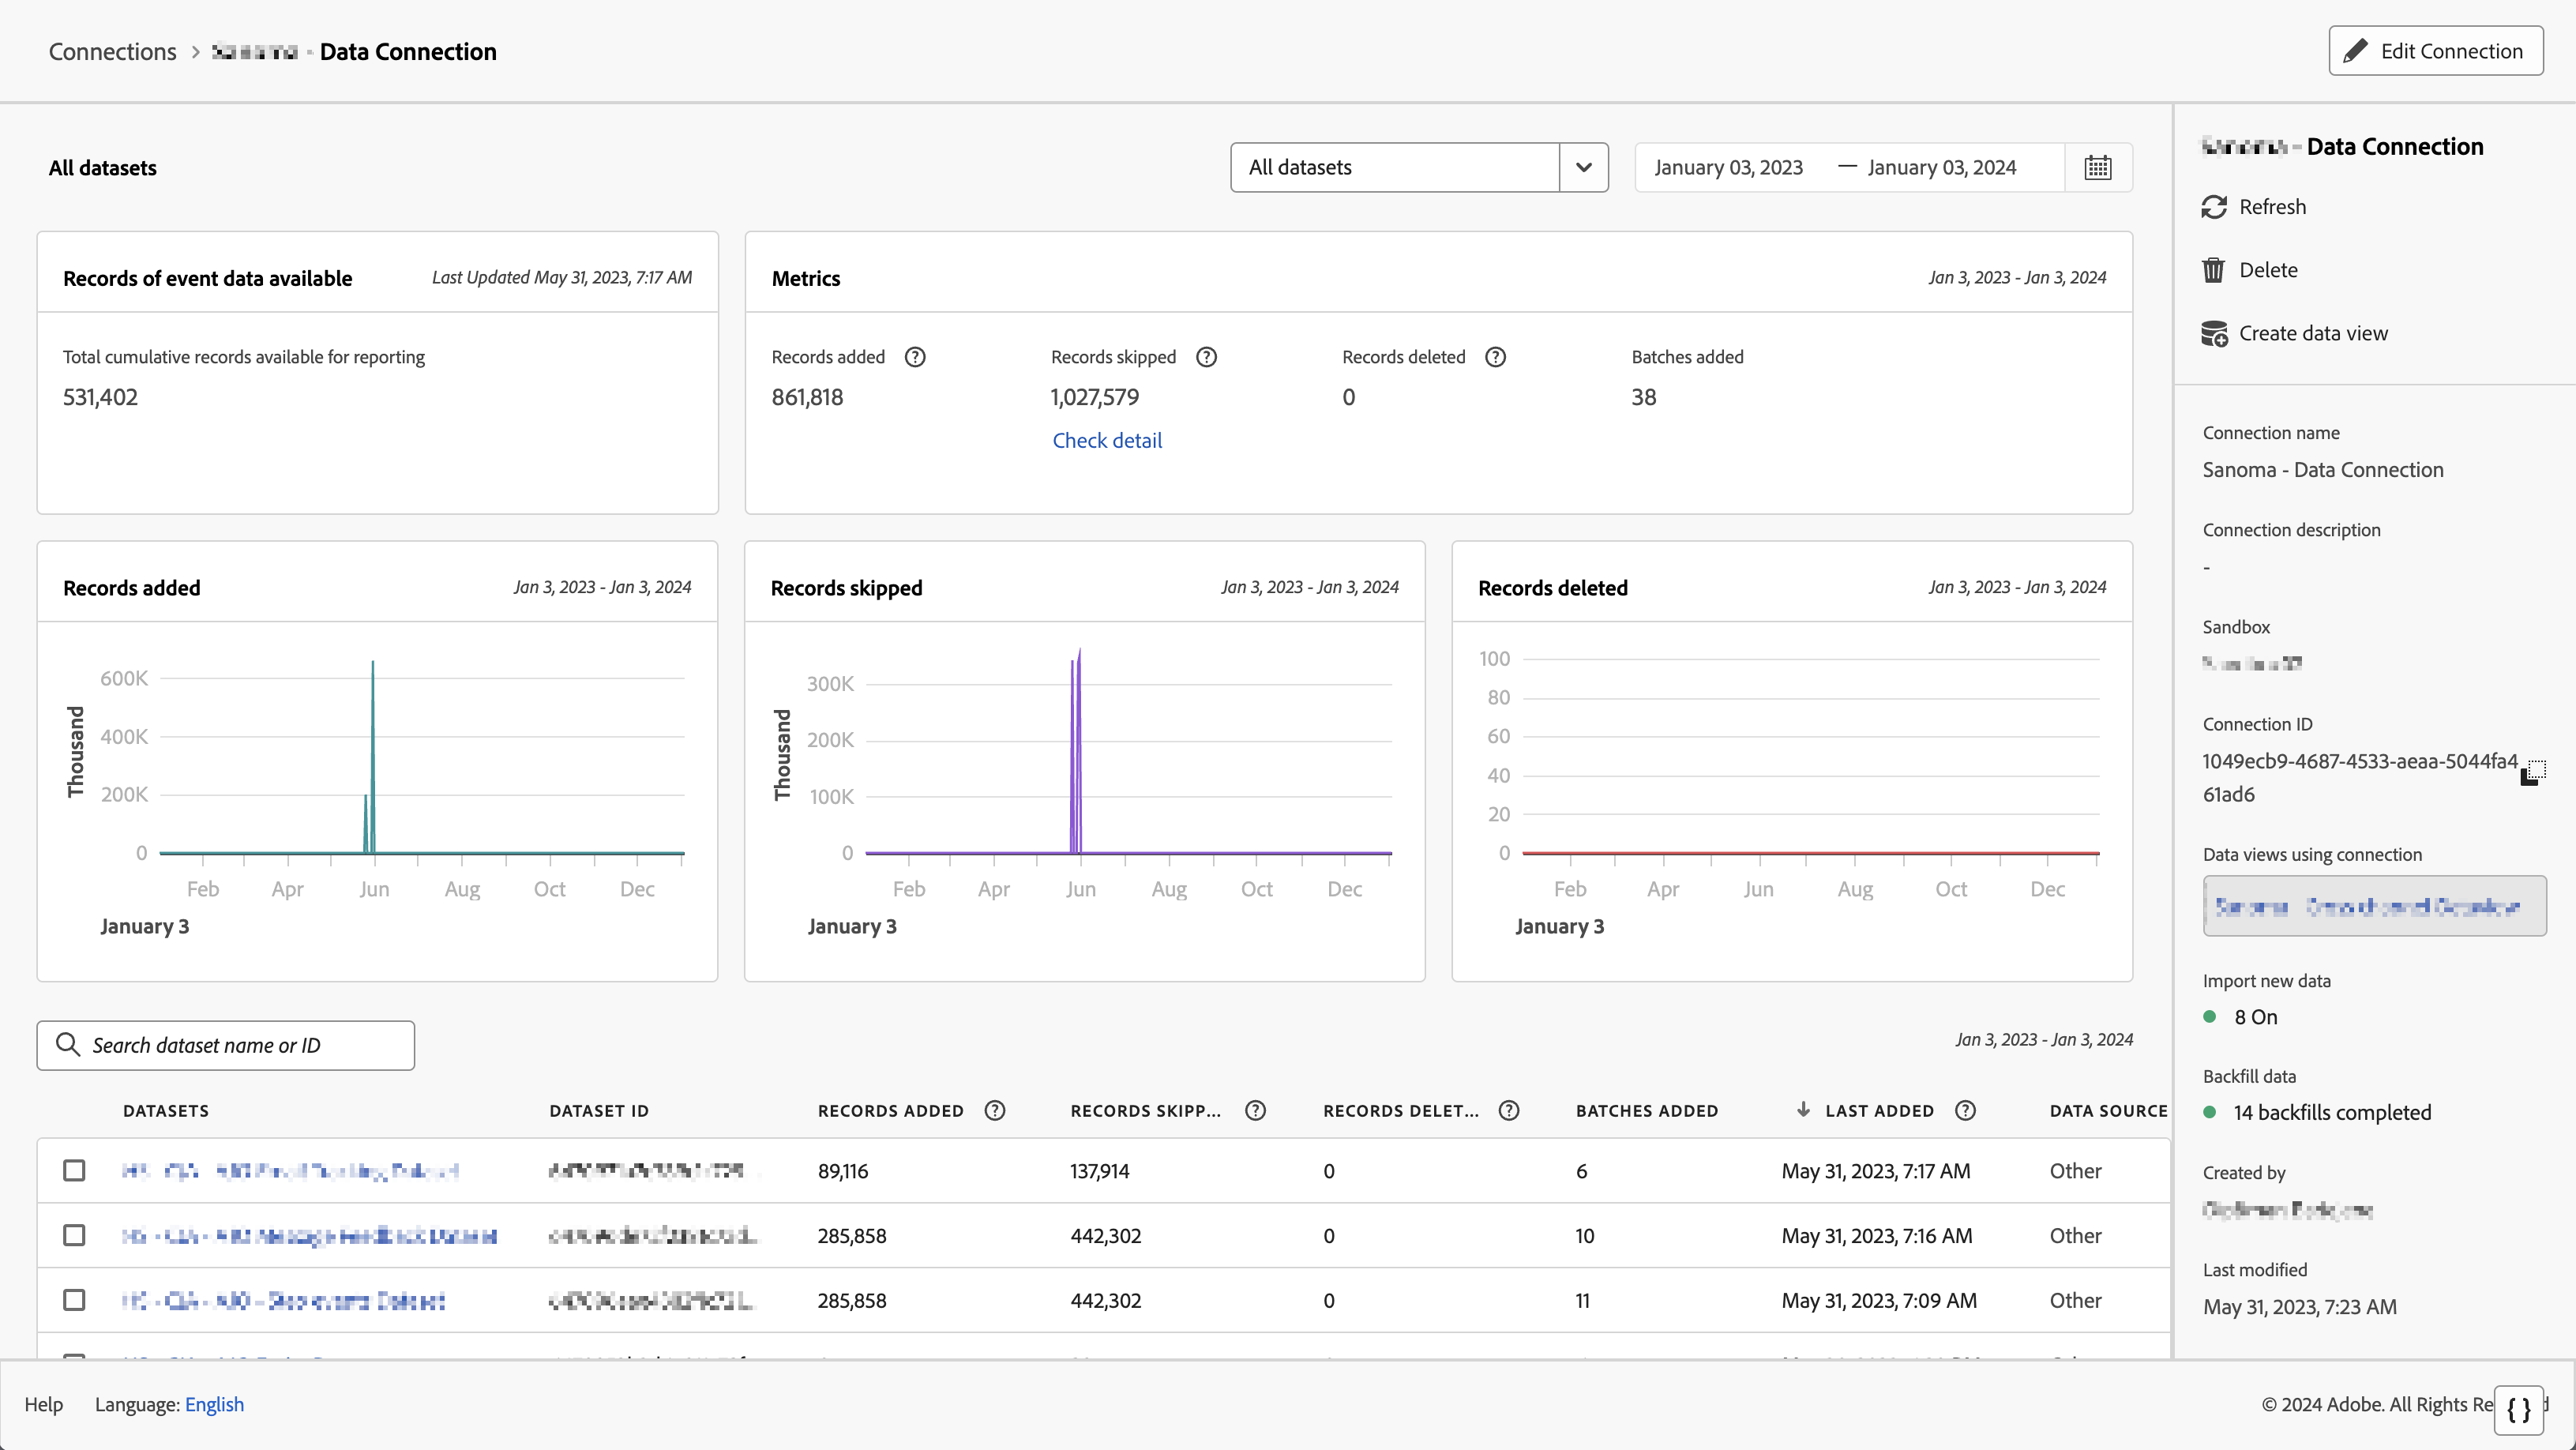Open help tooltip for Records skipped metric
The image size is (2576, 1450).
click(1206, 357)
